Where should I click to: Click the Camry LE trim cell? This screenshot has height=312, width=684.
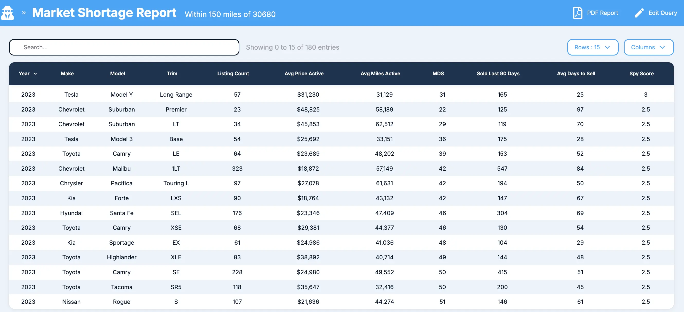click(176, 154)
